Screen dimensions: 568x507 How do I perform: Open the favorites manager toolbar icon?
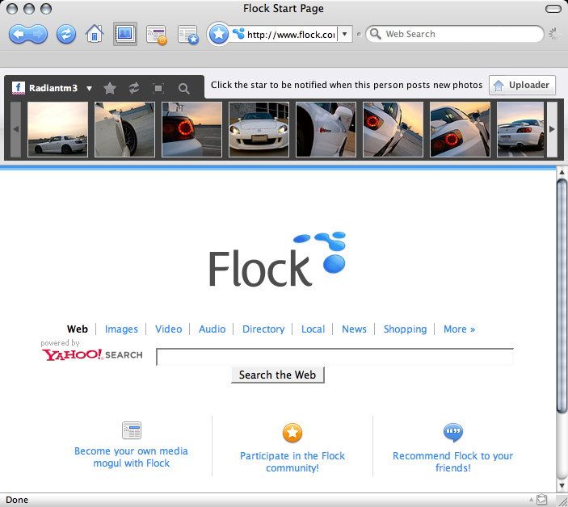pos(188,35)
